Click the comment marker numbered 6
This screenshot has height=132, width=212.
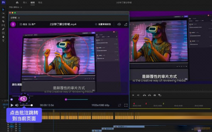(x=24, y=99)
